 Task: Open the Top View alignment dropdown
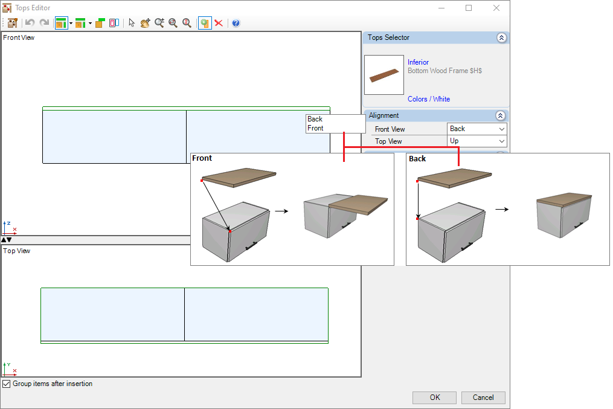477,141
